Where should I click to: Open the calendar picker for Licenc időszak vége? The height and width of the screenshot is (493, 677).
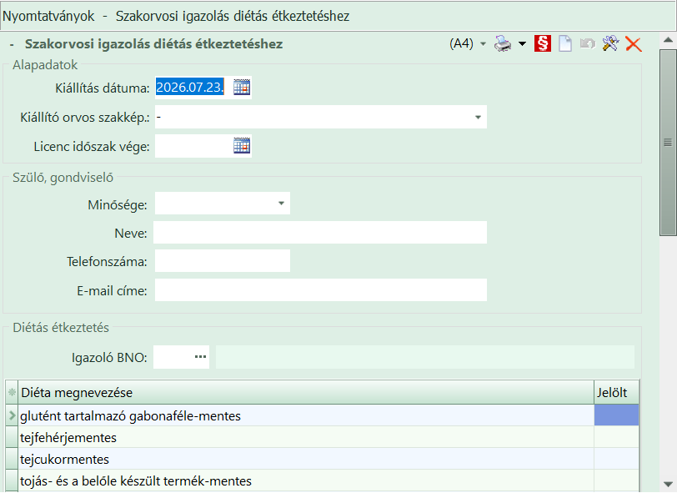(242, 146)
